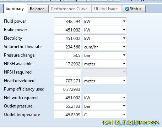This screenshot has height=128, width=162.
Task: Select the Volumetric flow rate value 234.568
Action: tap(67, 47)
